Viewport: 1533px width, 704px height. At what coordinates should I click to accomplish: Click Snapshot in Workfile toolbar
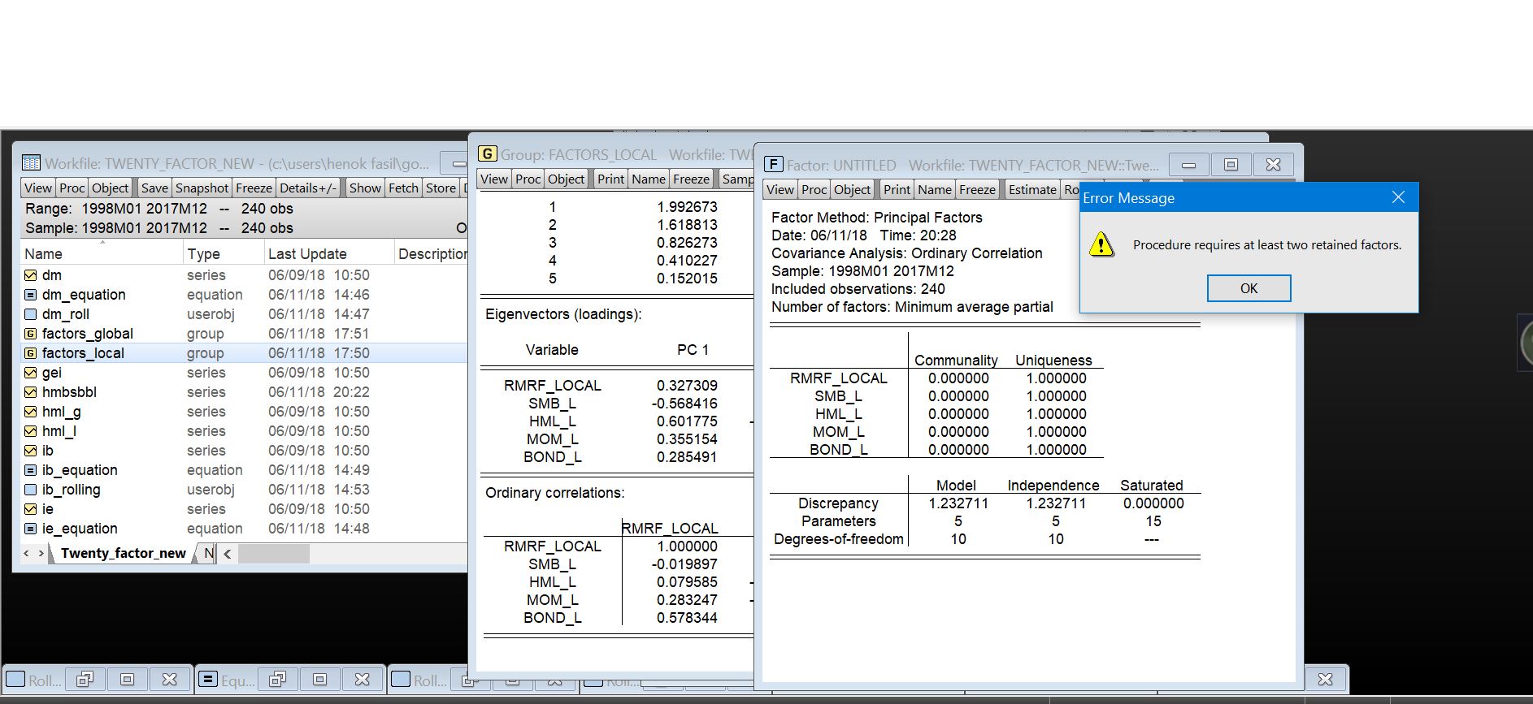[202, 188]
